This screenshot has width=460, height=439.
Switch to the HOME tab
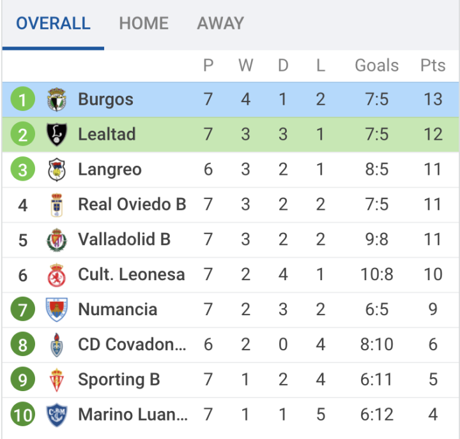point(144,24)
